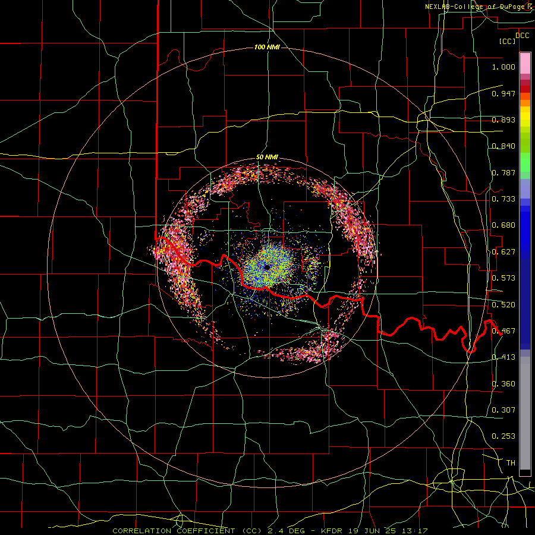Click the DCC label above the color scale
Screen dimensions: 535x535
522,36
